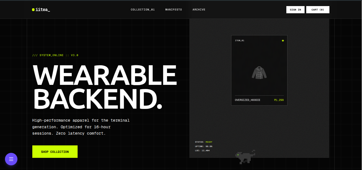The height and width of the screenshot is (170, 362).
Task: Open the purple hamburger menu button
Action: (x=11, y=159)
